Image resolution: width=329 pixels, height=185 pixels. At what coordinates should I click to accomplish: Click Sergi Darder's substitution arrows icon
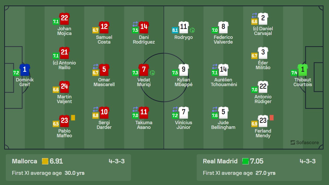coord(95,109)
